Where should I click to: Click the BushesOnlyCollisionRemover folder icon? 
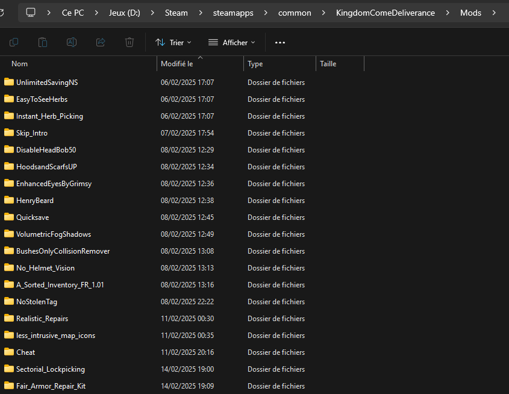click(x=9, y=251)
